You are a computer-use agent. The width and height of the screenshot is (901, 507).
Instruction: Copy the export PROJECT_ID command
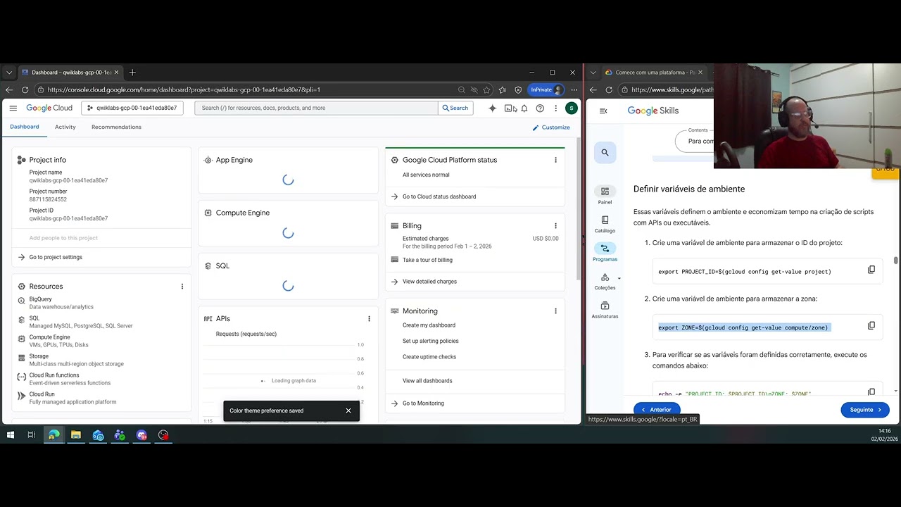tap(871, 270)
